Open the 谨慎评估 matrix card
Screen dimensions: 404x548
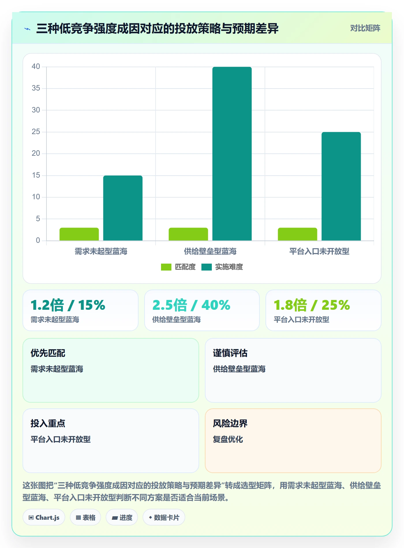293,370
